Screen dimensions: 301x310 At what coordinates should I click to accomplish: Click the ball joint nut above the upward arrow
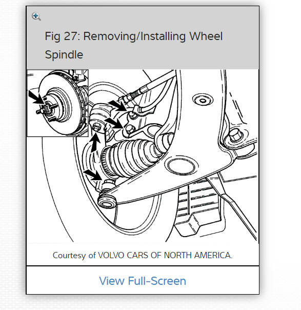(96, 127)
